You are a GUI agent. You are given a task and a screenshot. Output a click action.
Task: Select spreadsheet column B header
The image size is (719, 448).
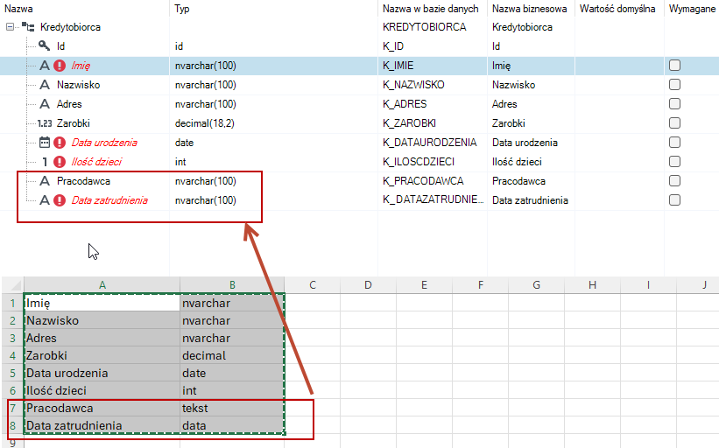coord(232,285)
